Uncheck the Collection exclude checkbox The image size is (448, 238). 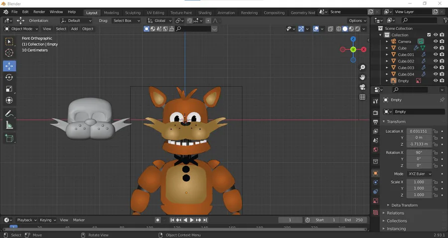click(429, 35)
